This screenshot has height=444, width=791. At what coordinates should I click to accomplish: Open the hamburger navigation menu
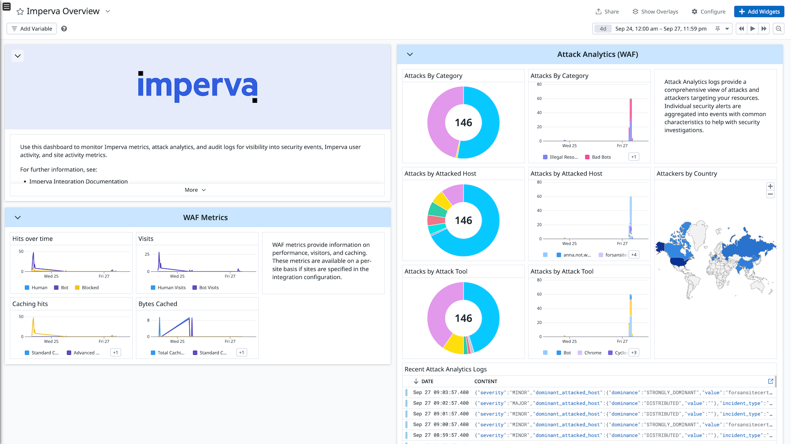pos(7,7)
